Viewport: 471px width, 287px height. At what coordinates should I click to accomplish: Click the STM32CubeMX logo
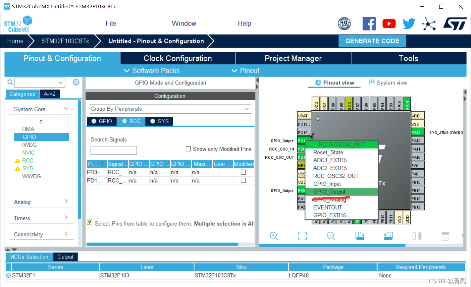point(18,24)
